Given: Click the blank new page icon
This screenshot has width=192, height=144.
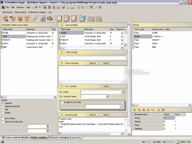Looking at the screenshot, I should click(59, 19).
